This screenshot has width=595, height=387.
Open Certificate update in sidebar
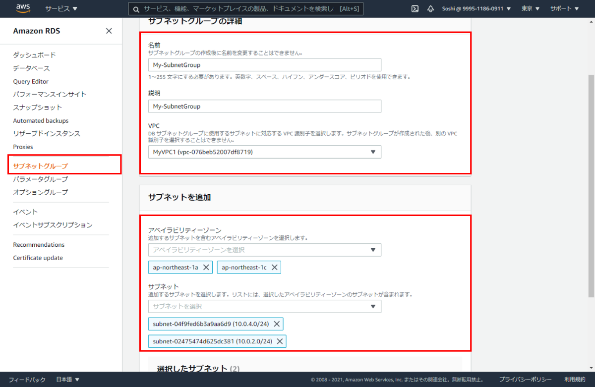pyautogui.click(x=38, y=258)
